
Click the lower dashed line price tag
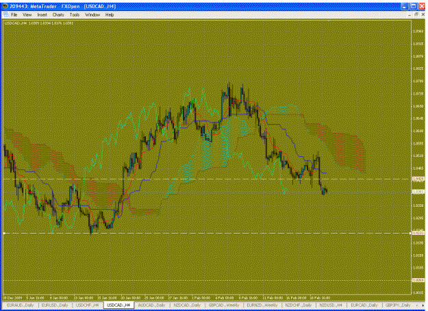tap(418, 233)
